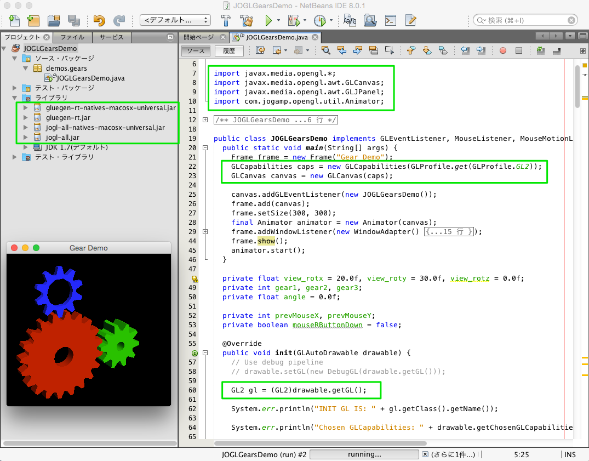Open the Run Project dropdown arrow
Viewport: 589px width, 461px height.
tap(278, 20)
